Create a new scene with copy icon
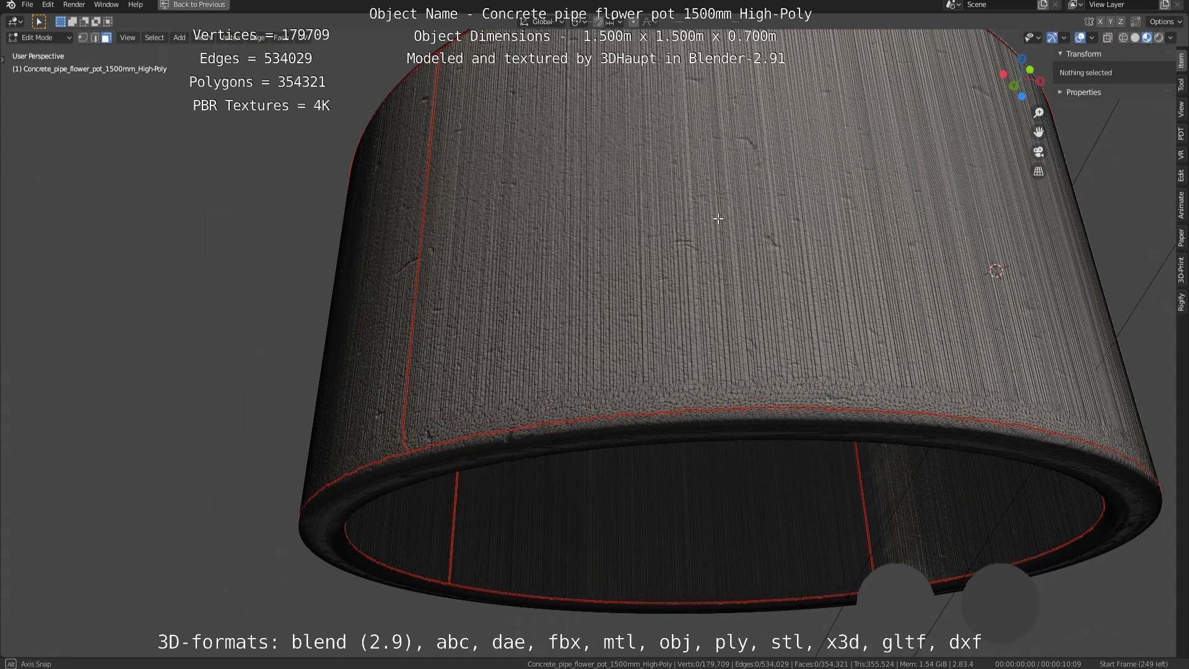 [1043, 4]
